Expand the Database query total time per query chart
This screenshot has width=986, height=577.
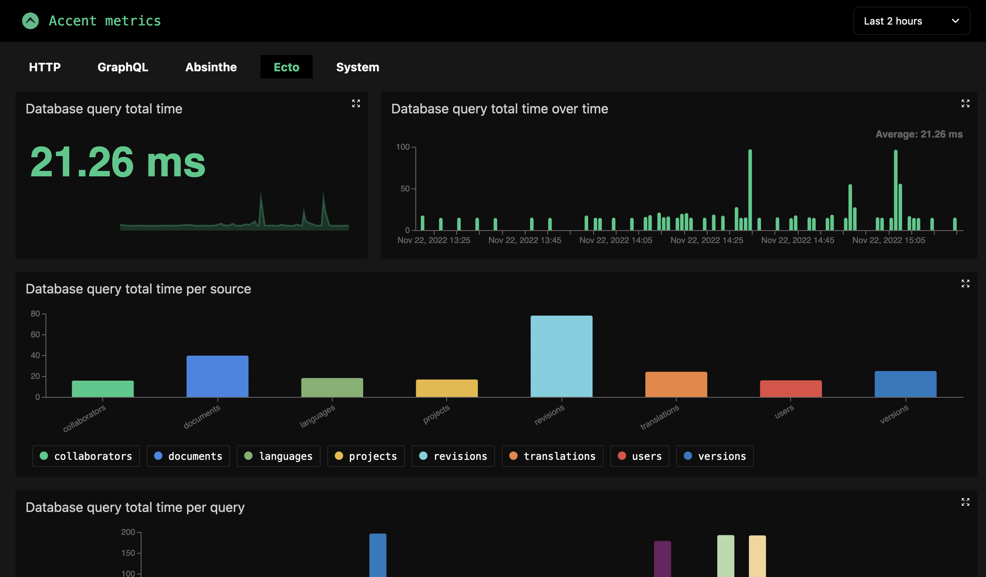coord(966,502)
